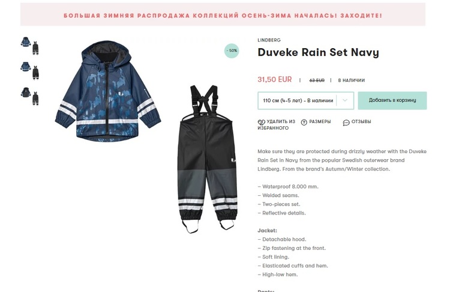
Task: Click the -50% discount badge
Action: [232, 50]
